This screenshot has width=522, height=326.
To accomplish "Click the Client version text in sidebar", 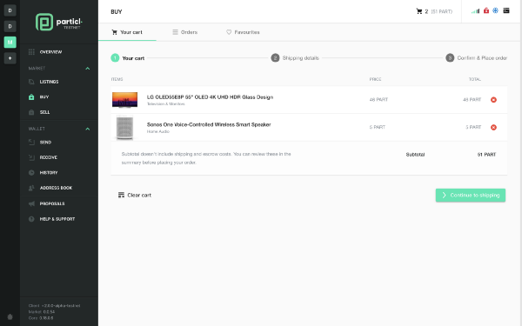I will (54, 306).
